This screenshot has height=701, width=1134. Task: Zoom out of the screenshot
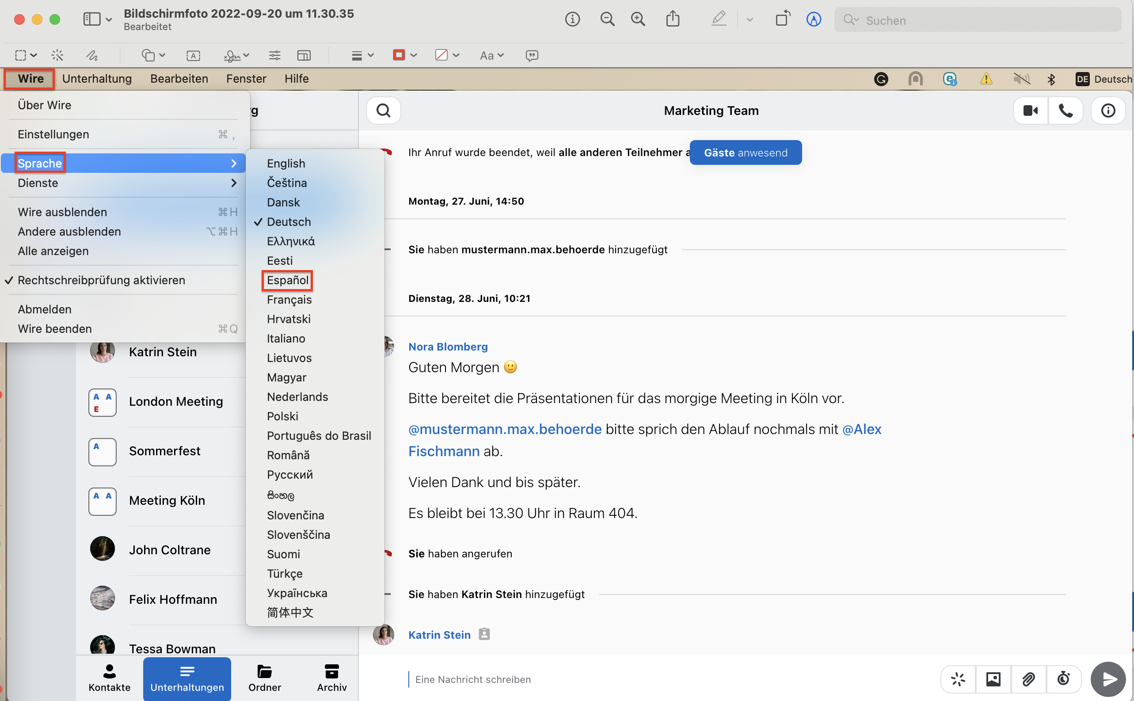pos(607,19)
